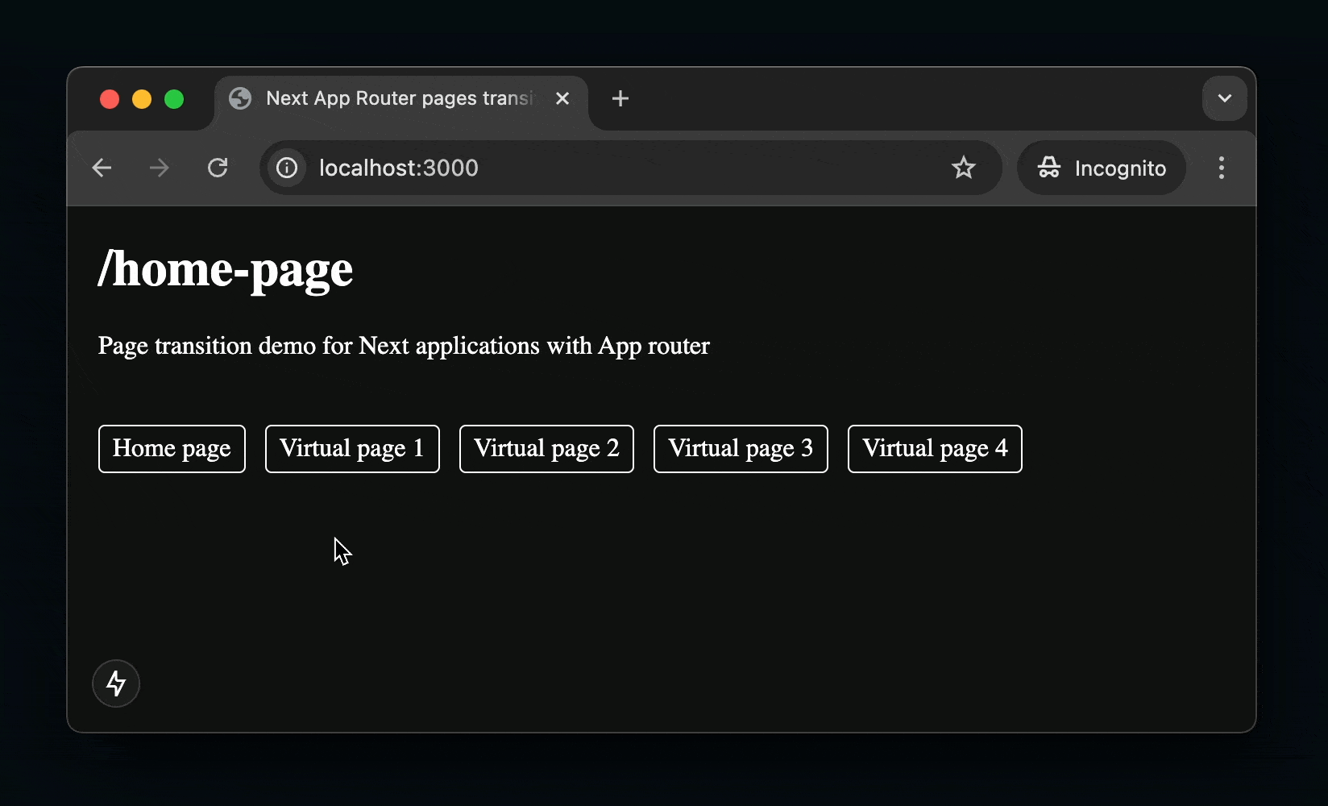Navigate to Virtual page 2
1328x806 pixels.
(x=546, y=449)
